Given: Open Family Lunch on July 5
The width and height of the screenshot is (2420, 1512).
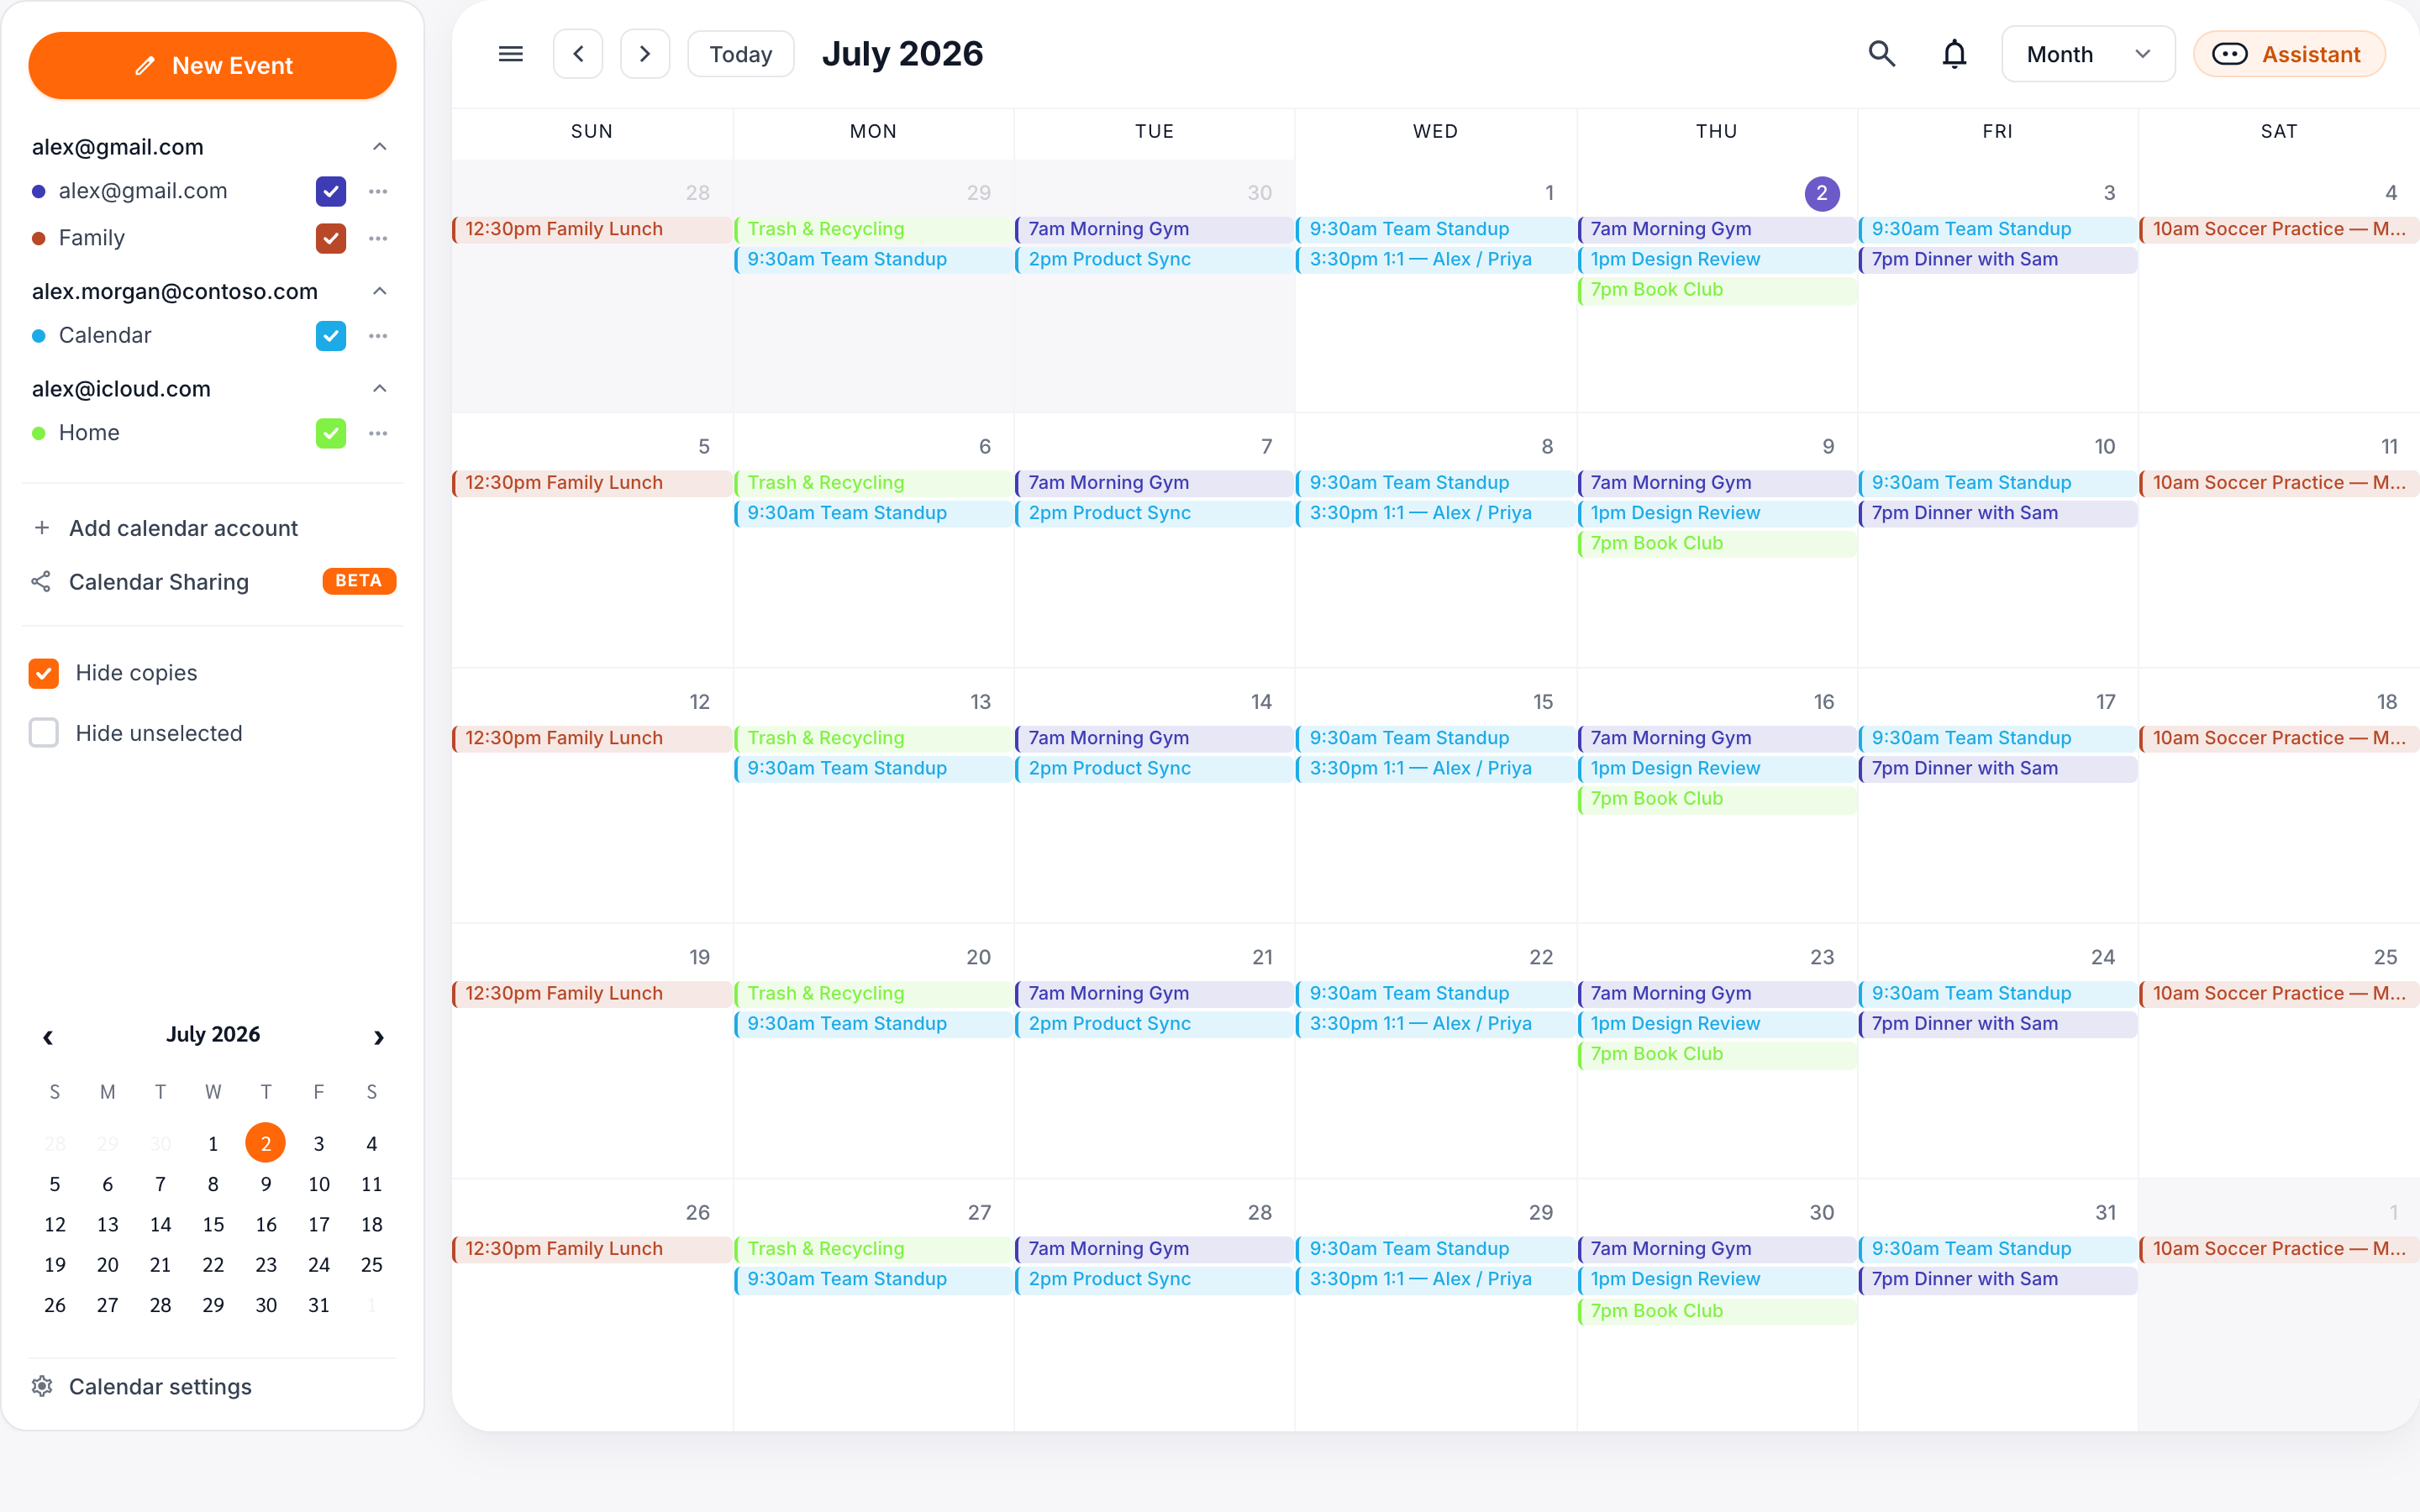Looking at the screenshot, I should [592, 483].
